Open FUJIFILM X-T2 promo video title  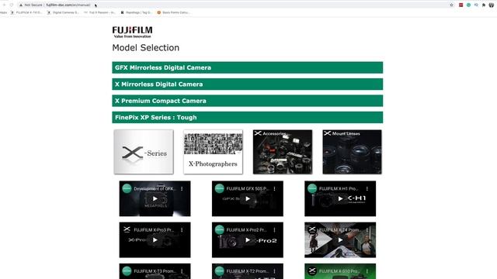(x=247, y=271)
